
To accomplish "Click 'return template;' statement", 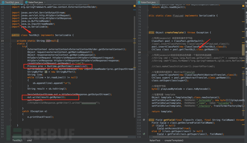I will (x=162, y=112).
